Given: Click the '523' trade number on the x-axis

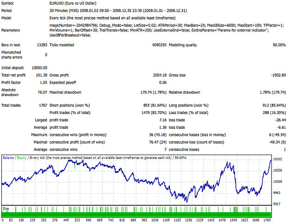Looking at the screenshot, I should [x=77, y=220].
